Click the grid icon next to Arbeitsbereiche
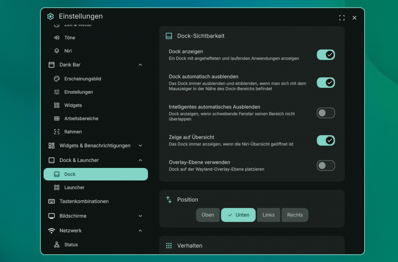The image size is (398, 262). tap(57, 118)
